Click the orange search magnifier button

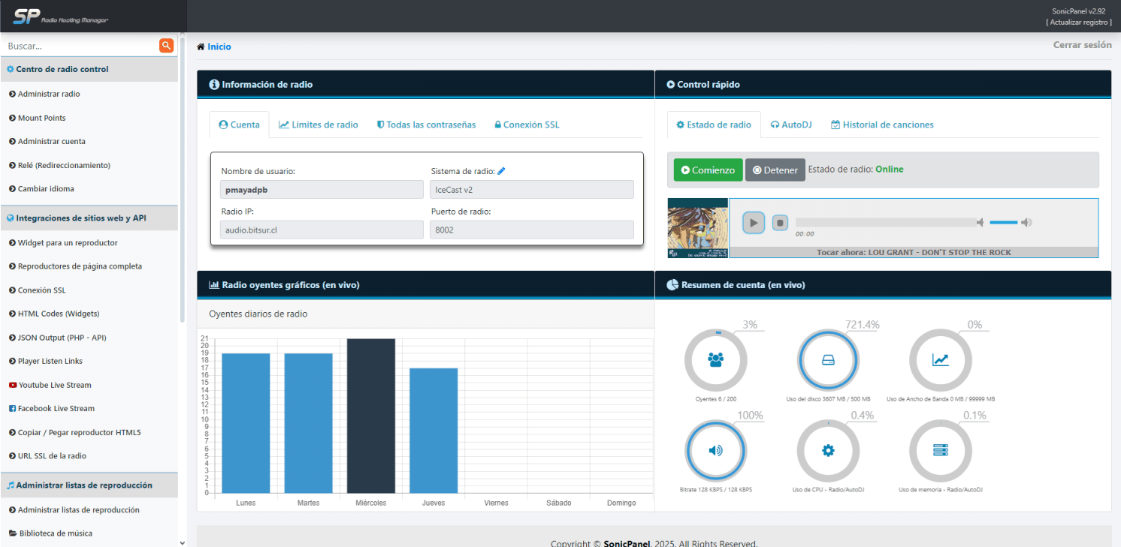[166, 46]
